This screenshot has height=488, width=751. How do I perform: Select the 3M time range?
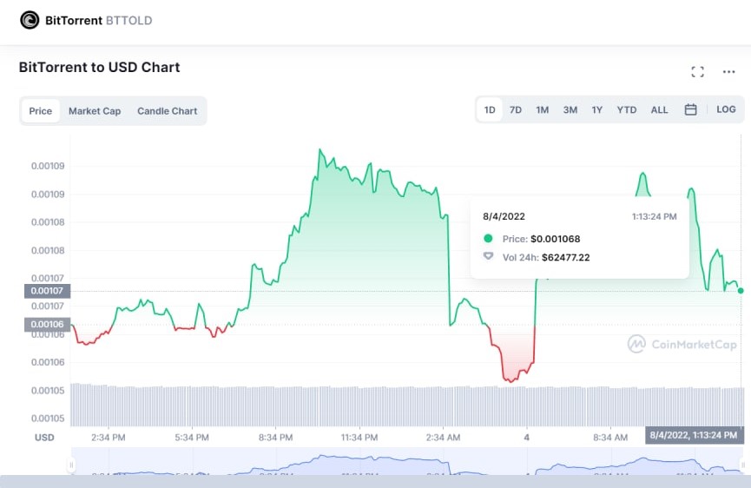pyautogui.click(x=570, y=109)
